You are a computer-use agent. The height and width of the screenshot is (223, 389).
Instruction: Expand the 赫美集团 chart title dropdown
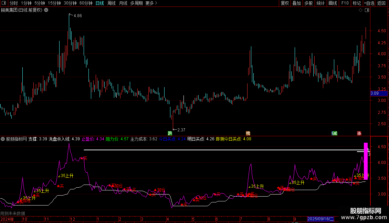46,10
